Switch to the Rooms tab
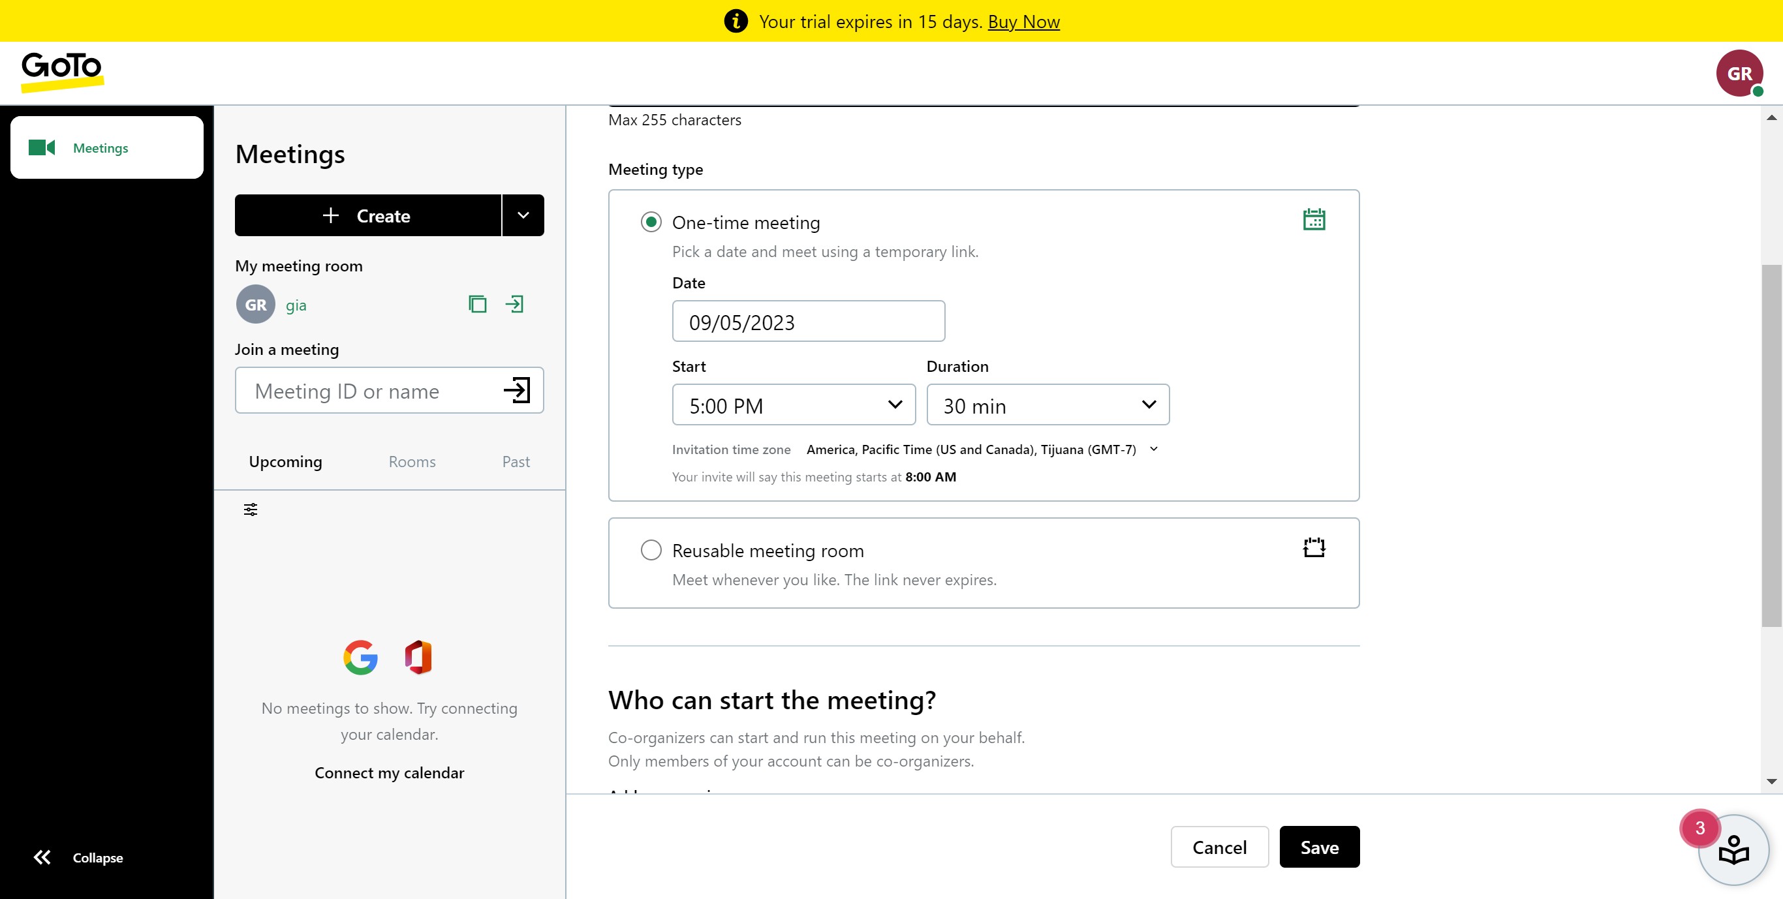Viewport: 1783px width, 899px height. (412, 462)
